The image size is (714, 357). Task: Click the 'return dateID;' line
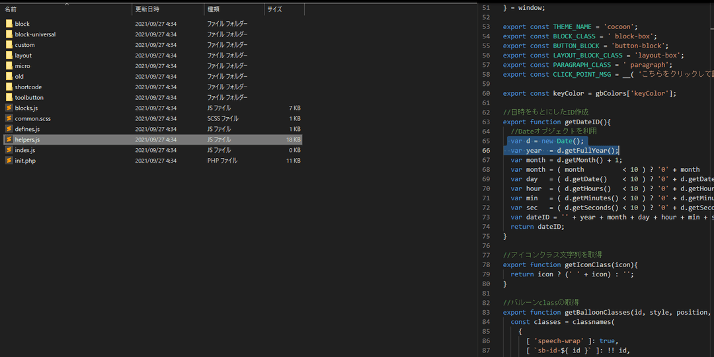click(x=537, y=226)
